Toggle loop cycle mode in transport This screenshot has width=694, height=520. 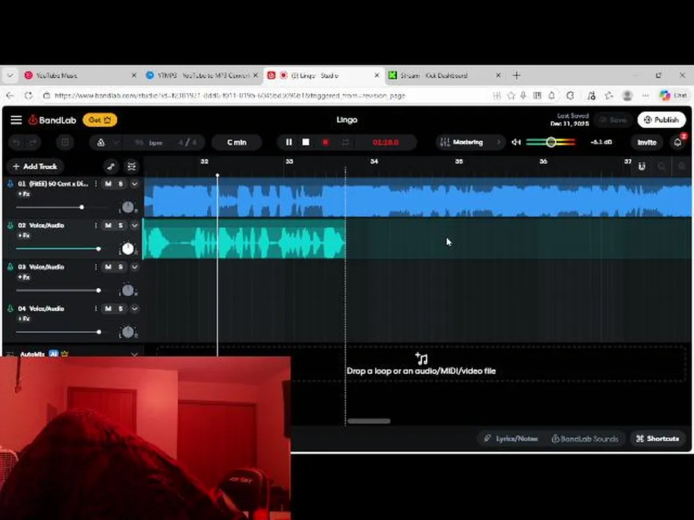tap(346, 142)
